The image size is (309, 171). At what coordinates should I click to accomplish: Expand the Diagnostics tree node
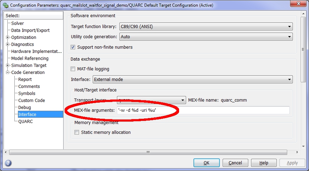[x=7, y=45]
